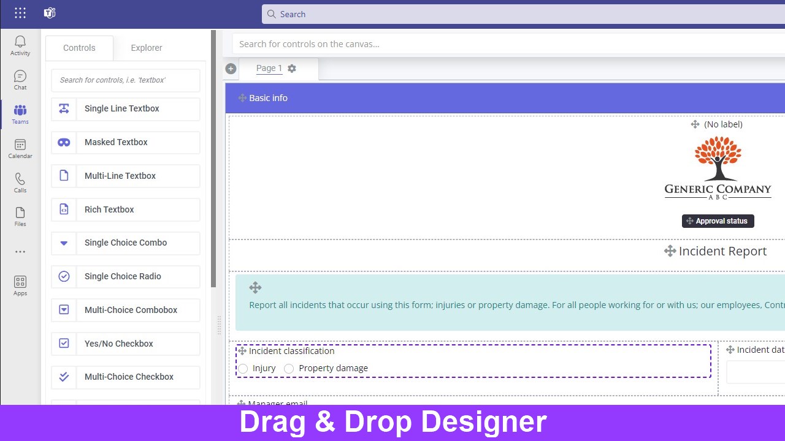Viewport: 785px width, 441px height.
Task: Click the Teams top Search box
Action: (523, 14)
